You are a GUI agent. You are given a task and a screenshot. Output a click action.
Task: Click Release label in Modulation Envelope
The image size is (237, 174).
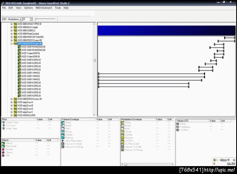(129, 138)
